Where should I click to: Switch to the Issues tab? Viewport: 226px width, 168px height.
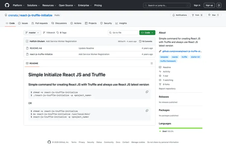click(x=23, y=23)
